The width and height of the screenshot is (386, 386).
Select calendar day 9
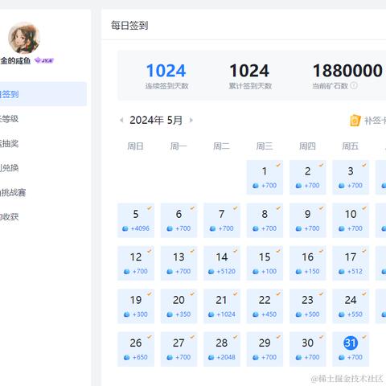pyautogui.click(x=308, y=220)
